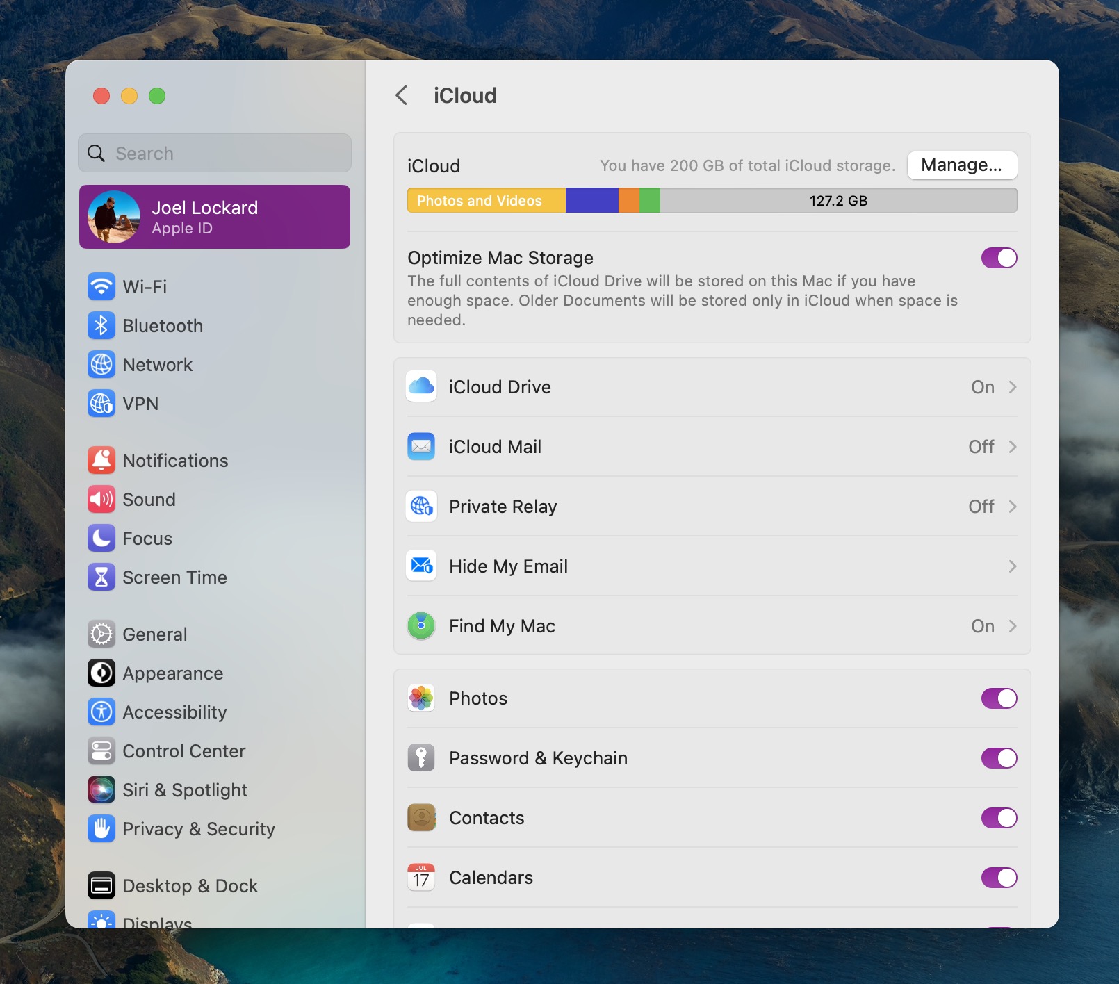This screenshot has width=1119, height=984.
Task: Select Privacy & Security label
Action: point(199,829)
